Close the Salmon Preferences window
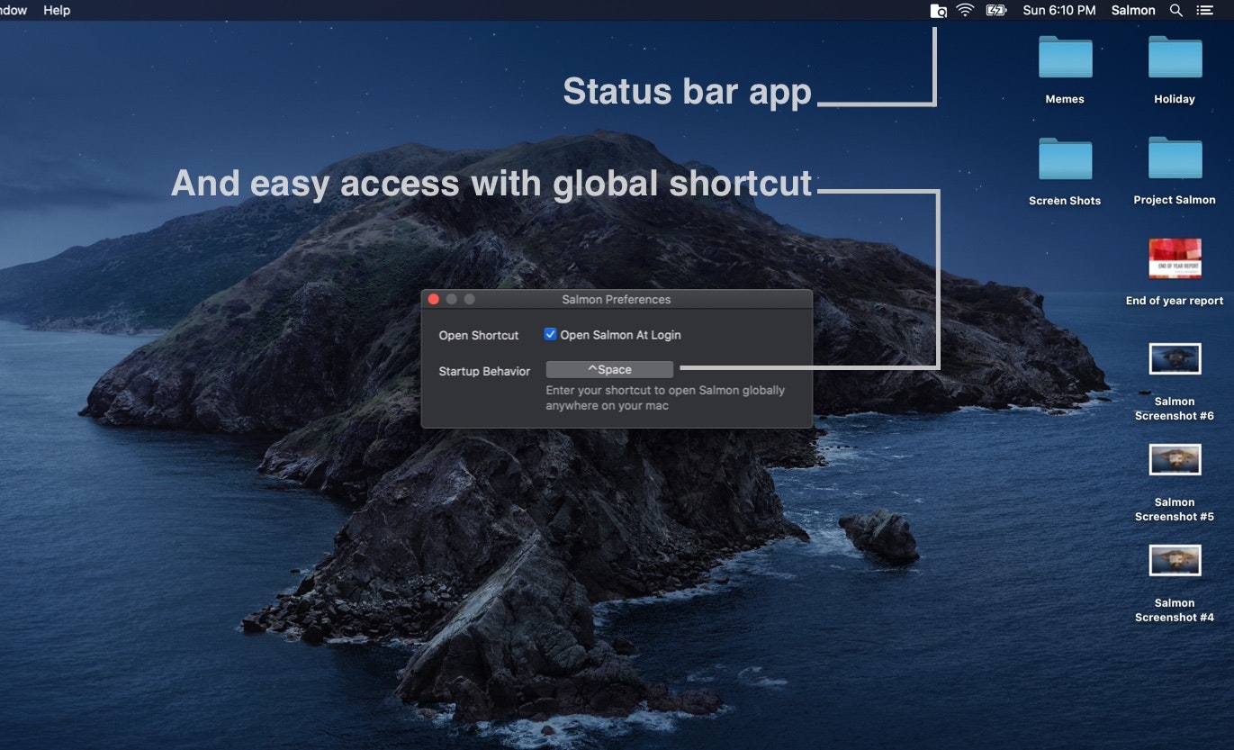Screen dimensions: 1234x750 433,299
